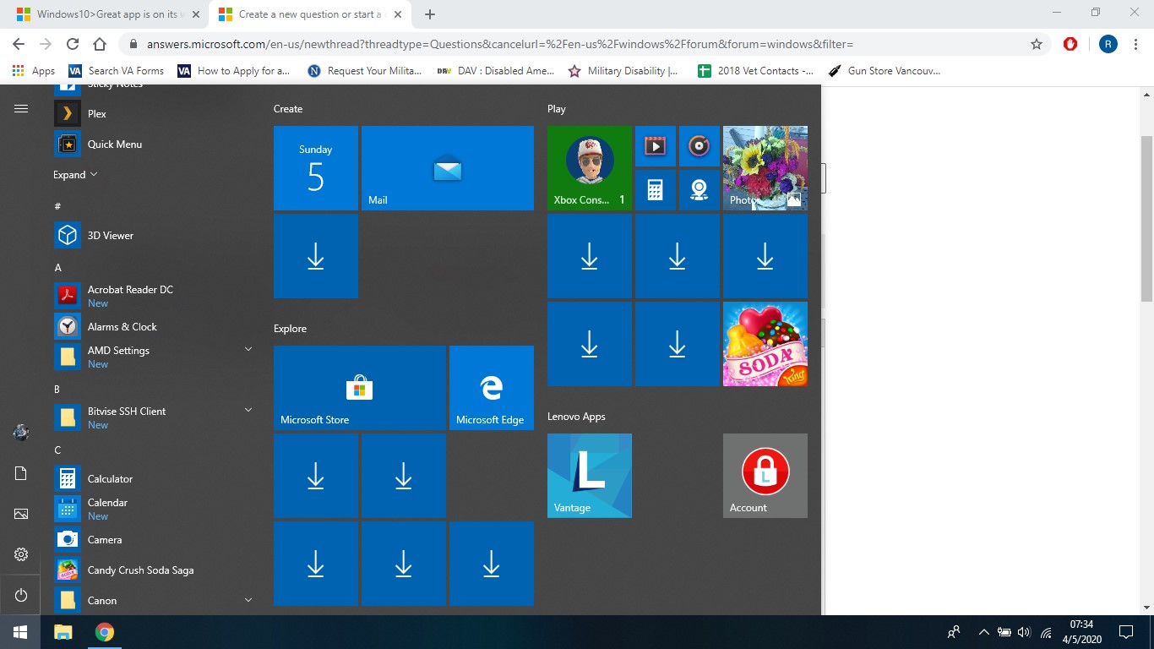
Task: Open the Groove Music small tile
Action: point(699,146)
